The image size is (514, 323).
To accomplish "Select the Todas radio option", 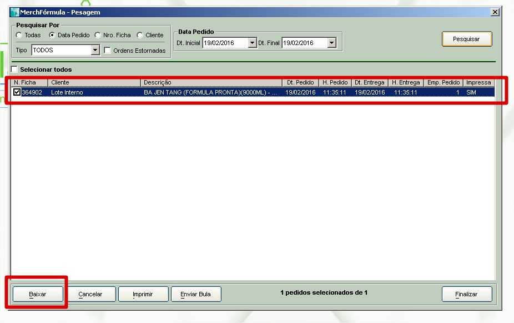I will point(19,35).
